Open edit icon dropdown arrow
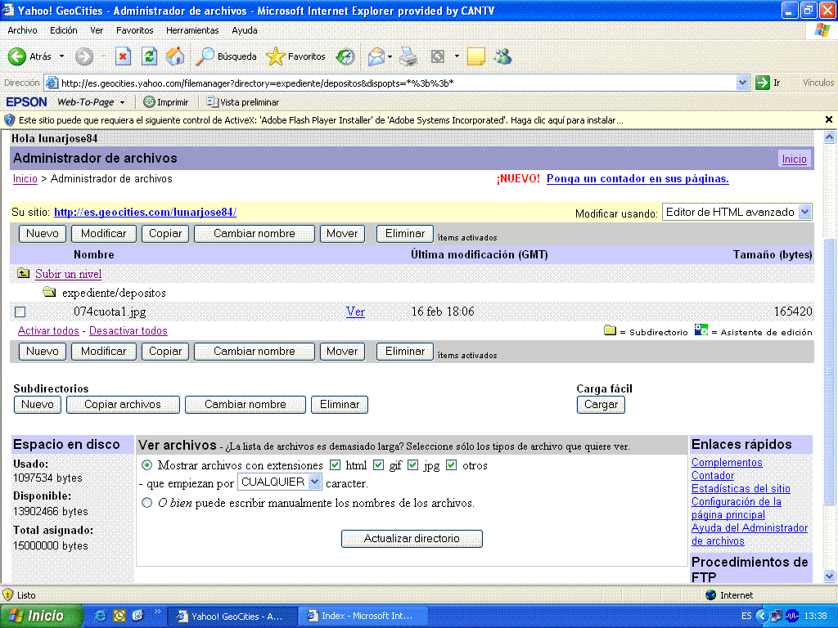 (457, 56)
